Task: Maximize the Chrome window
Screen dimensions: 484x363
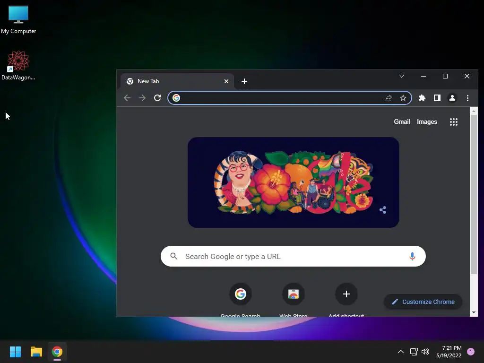Action: 445,76
